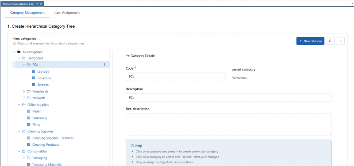
Task: Click into the Description input field
Action: 229,98
